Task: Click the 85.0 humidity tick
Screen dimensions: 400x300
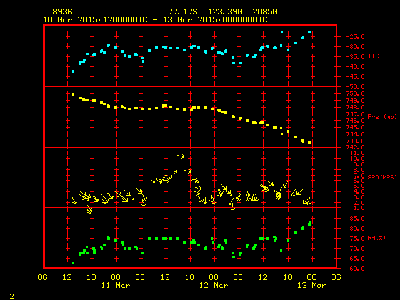Action: click(357, 219)
